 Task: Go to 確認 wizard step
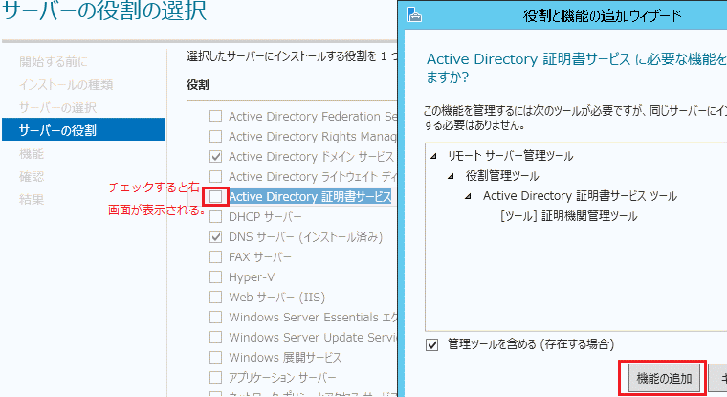point(32,177)
